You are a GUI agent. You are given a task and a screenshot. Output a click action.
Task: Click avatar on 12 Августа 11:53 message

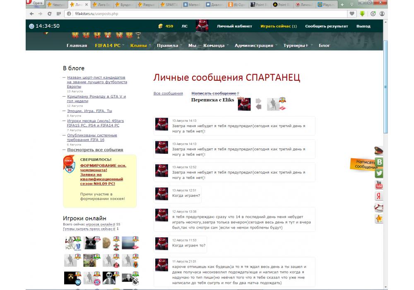coord(161,244)
